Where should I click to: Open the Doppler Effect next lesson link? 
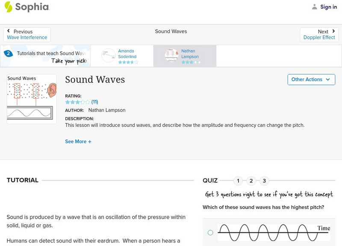[x=319, y=38]
